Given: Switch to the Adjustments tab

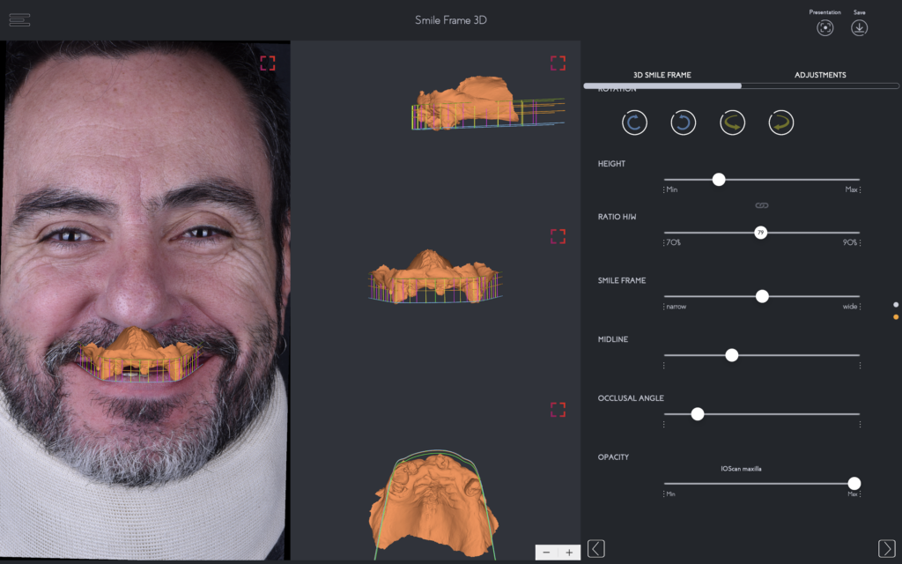Looking at the screenshot, I should [820, 75].
